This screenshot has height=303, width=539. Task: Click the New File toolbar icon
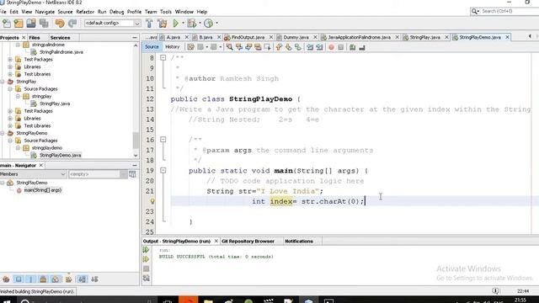coord(7,24)
